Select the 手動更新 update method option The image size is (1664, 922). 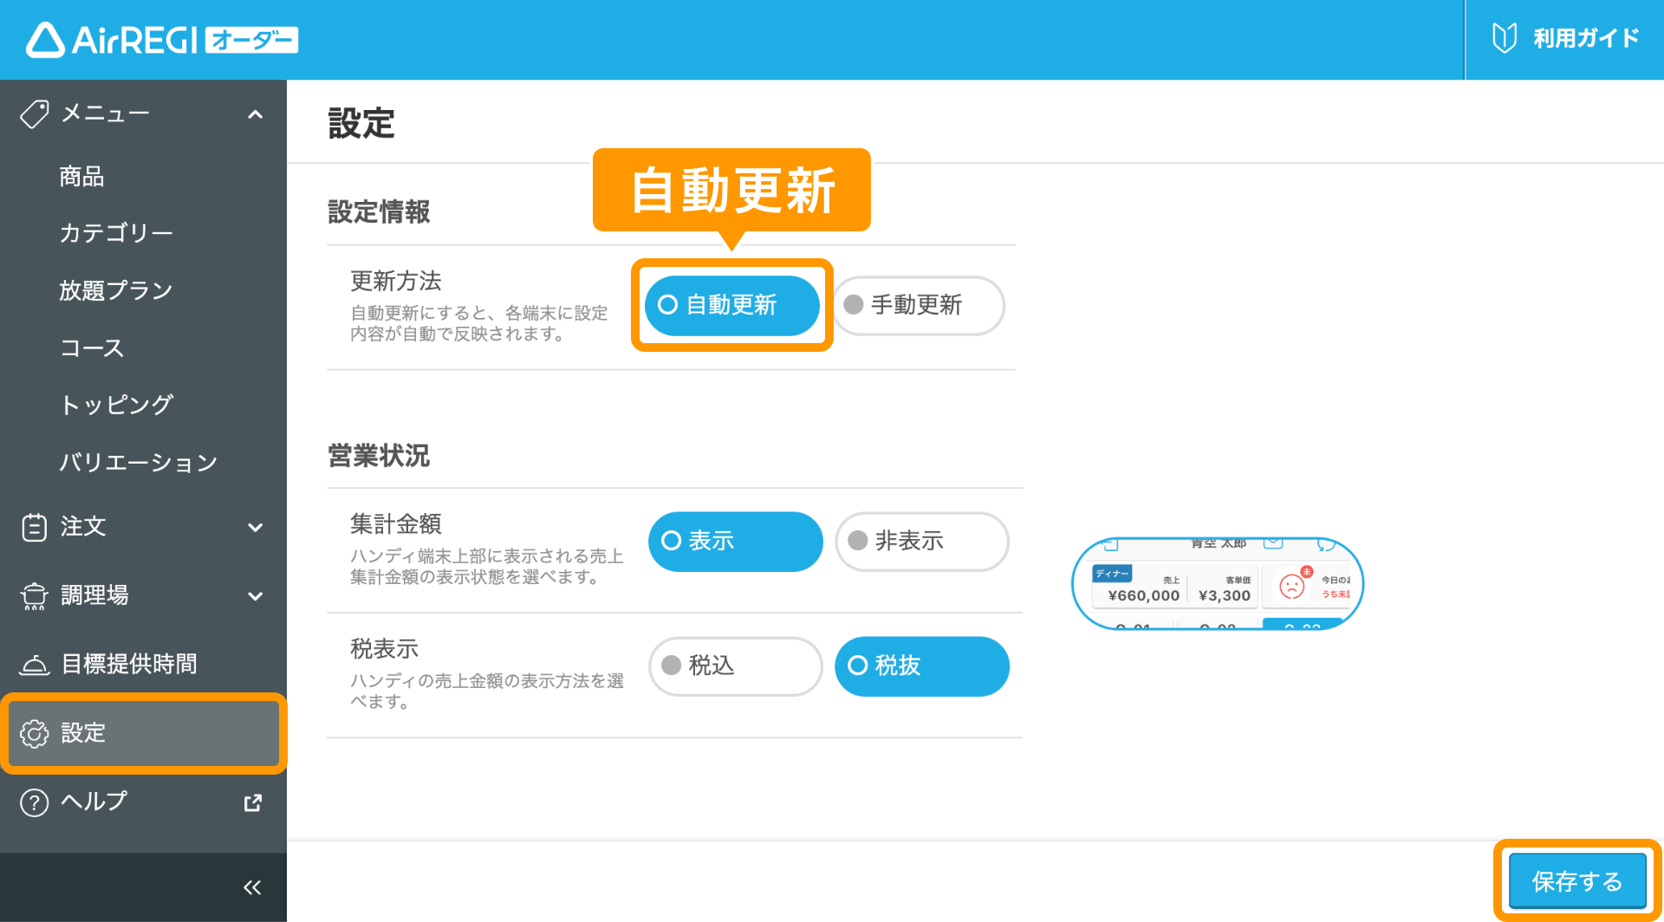click(x=919, y=305)
